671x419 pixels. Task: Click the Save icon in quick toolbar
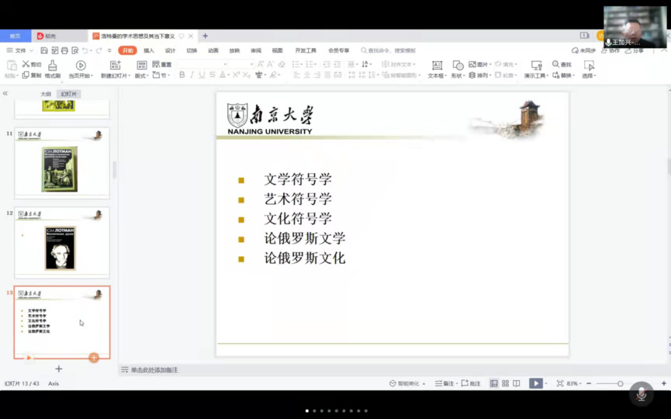44,50
